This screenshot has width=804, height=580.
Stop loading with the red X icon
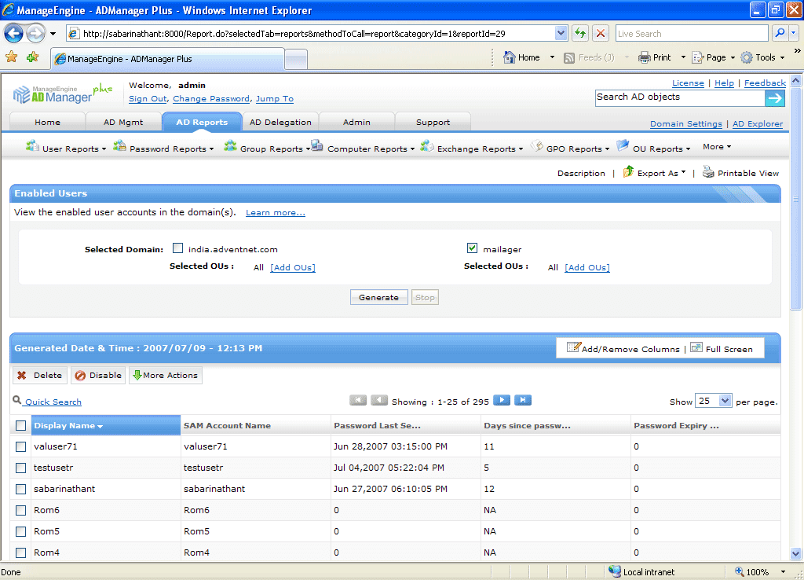[601, 34]
